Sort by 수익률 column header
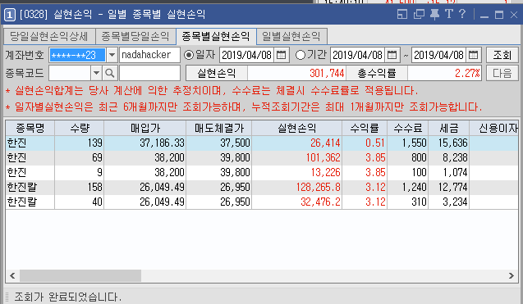The height and width of the screenshot is (304, 523). pos(365,128)
